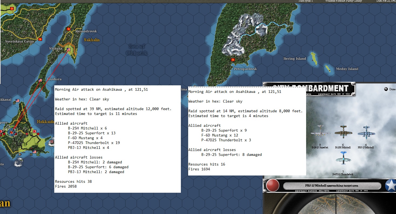Click 'F-6D Mustang x 12' in right report
Image resolution: width=396 pixels, height=214 pixels.
(220, 135)
